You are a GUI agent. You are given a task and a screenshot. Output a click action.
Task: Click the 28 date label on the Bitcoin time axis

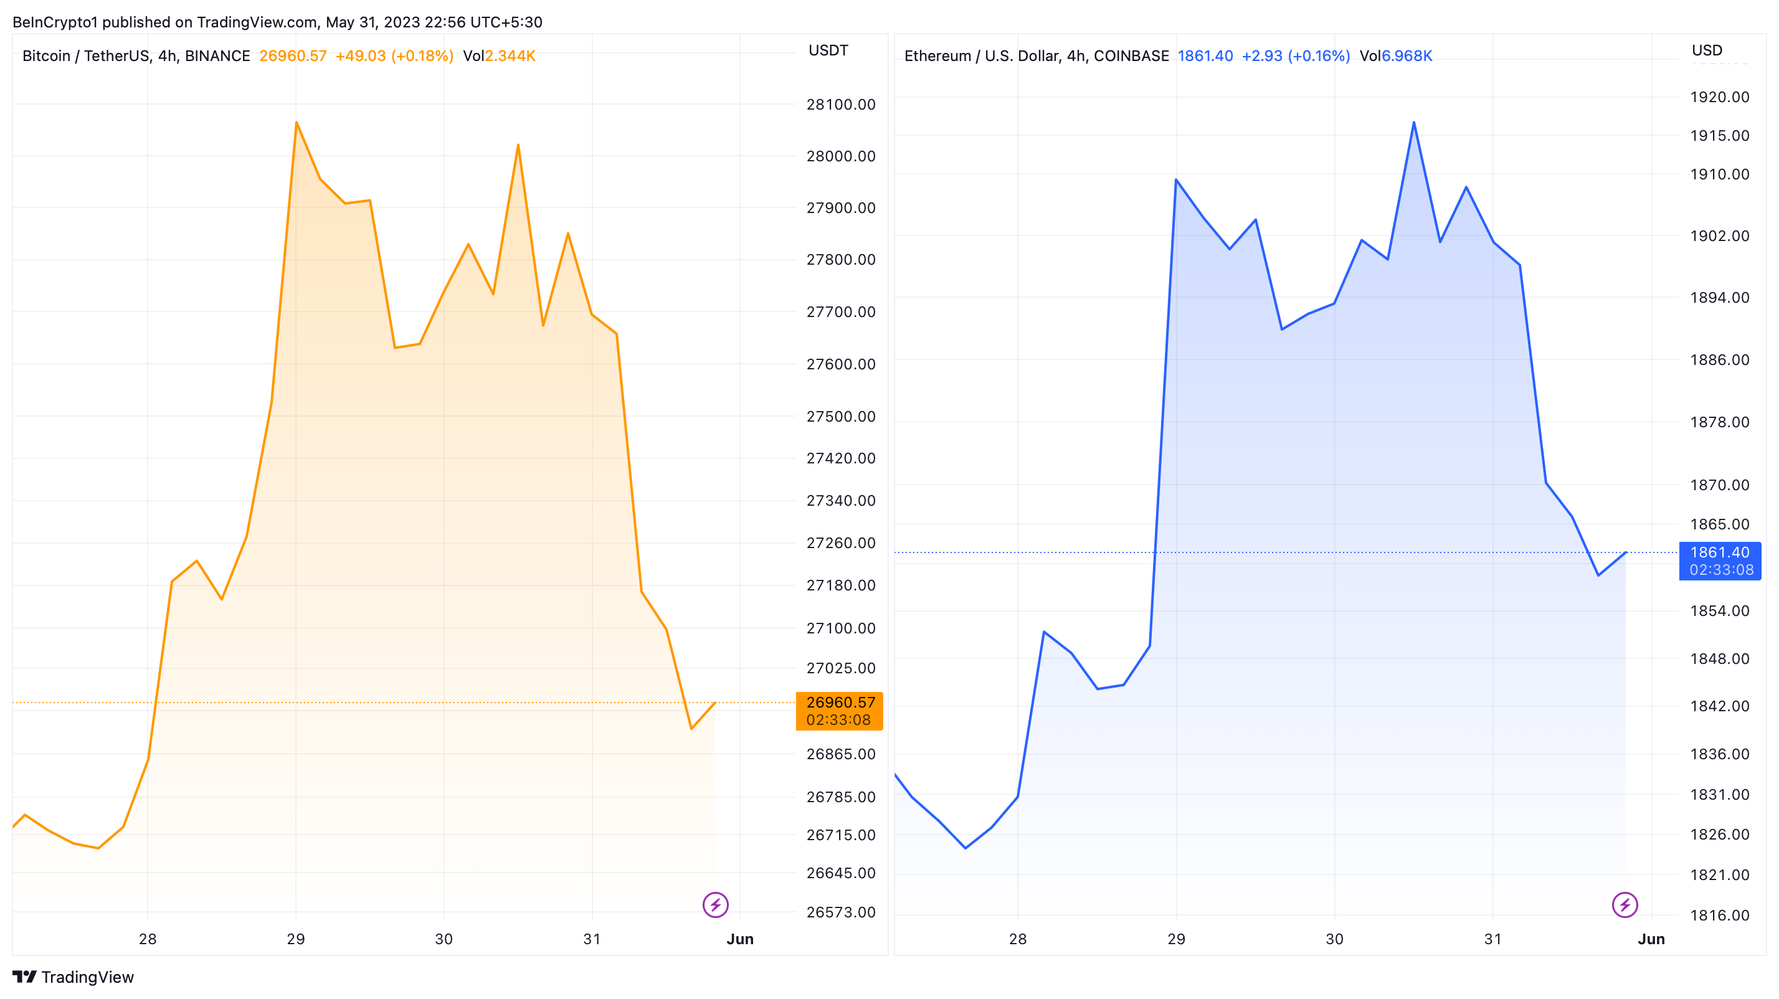pyautogui.click(x=147, y=939)
